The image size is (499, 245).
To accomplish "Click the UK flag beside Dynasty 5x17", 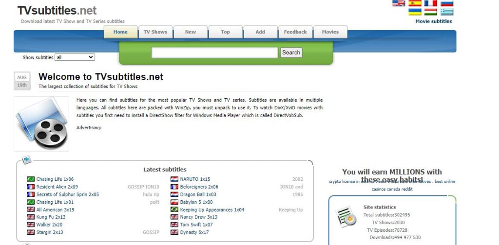I will tap(174, 232).
